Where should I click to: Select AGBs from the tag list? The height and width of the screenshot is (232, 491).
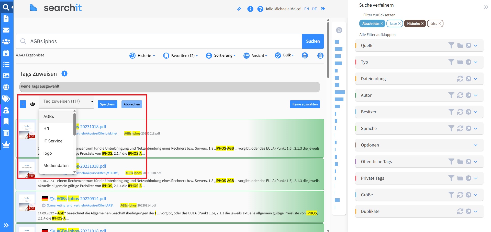tap(49, 117)
